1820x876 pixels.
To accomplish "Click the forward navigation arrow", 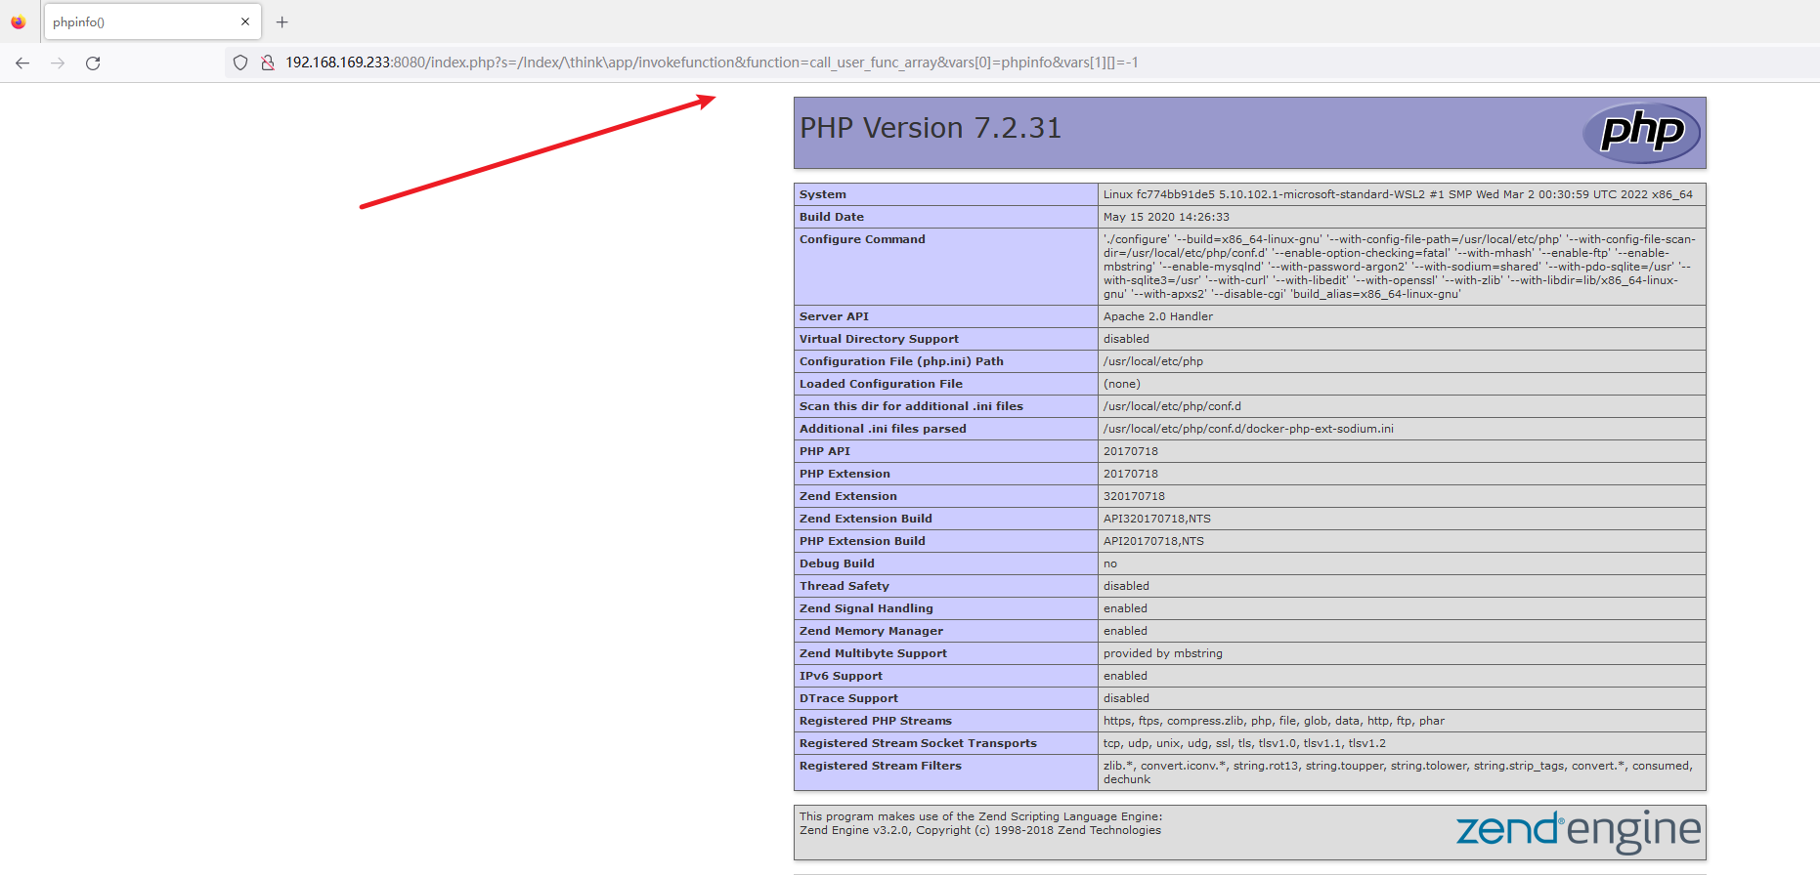I will [58, 63].
